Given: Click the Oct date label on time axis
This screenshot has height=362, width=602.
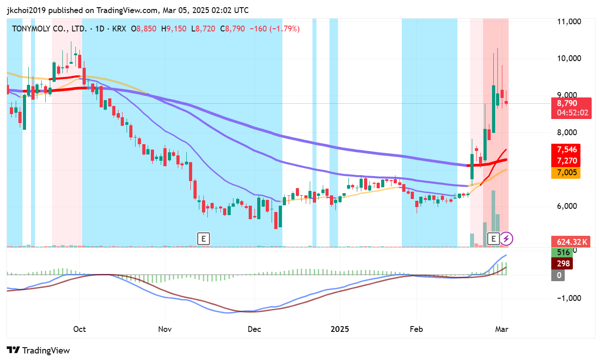Looking at the screenshot, I should (x=79, y=329).
